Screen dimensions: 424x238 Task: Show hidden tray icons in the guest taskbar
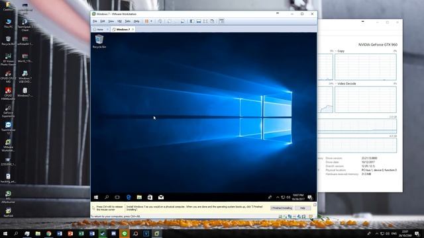[278, 197]
